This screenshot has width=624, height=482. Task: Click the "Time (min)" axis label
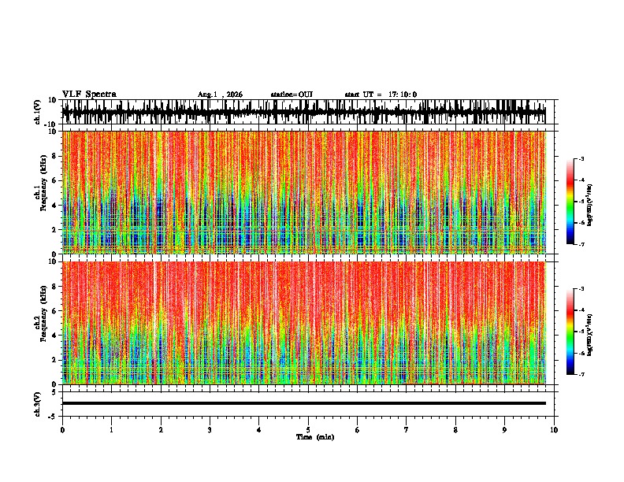315,437
